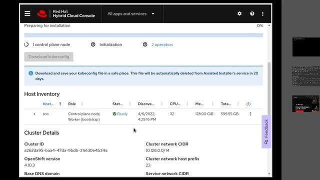Click the OpenShift version value 4.10.3
Screen dimensions: 320x180
(x=29, y=165)
